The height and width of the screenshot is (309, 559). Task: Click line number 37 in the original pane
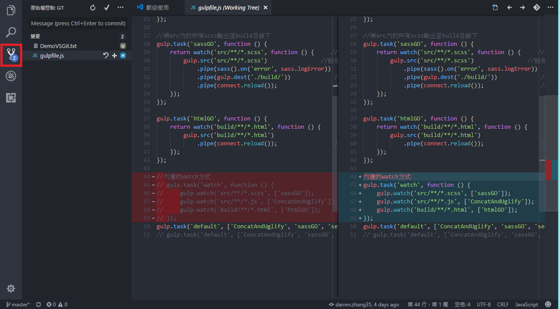(147, 119)
